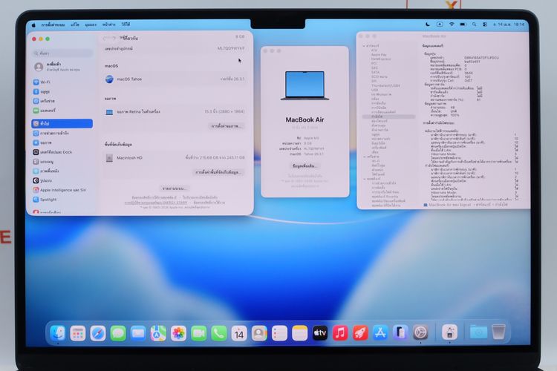Open Reminders from the Dock
The width and height of the screenshot is (557, 371).
(x=279, y=333)
